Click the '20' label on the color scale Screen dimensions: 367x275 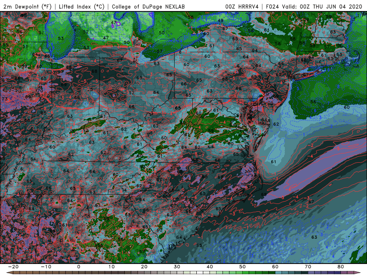tap(144, 267)
